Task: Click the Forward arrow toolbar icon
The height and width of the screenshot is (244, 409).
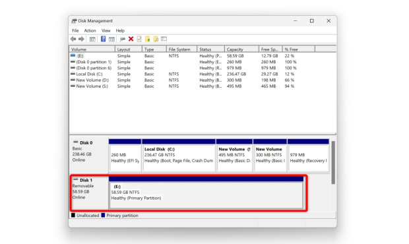Action: [x=81, y=39]
